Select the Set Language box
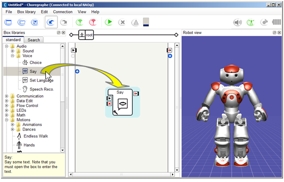The width and height of the screenshot is (284, 182). point(38,80)
